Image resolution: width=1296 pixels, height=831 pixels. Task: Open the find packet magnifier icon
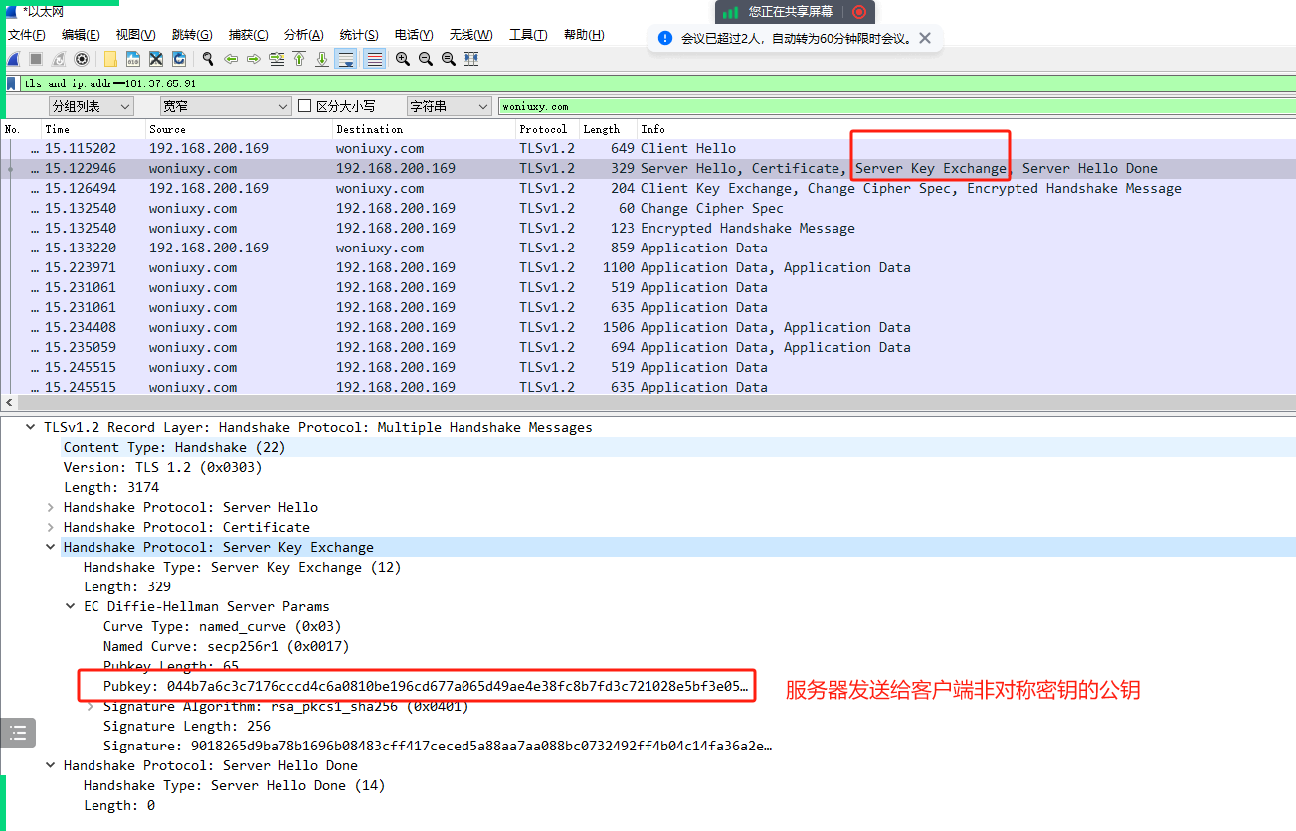pos(208,59)
